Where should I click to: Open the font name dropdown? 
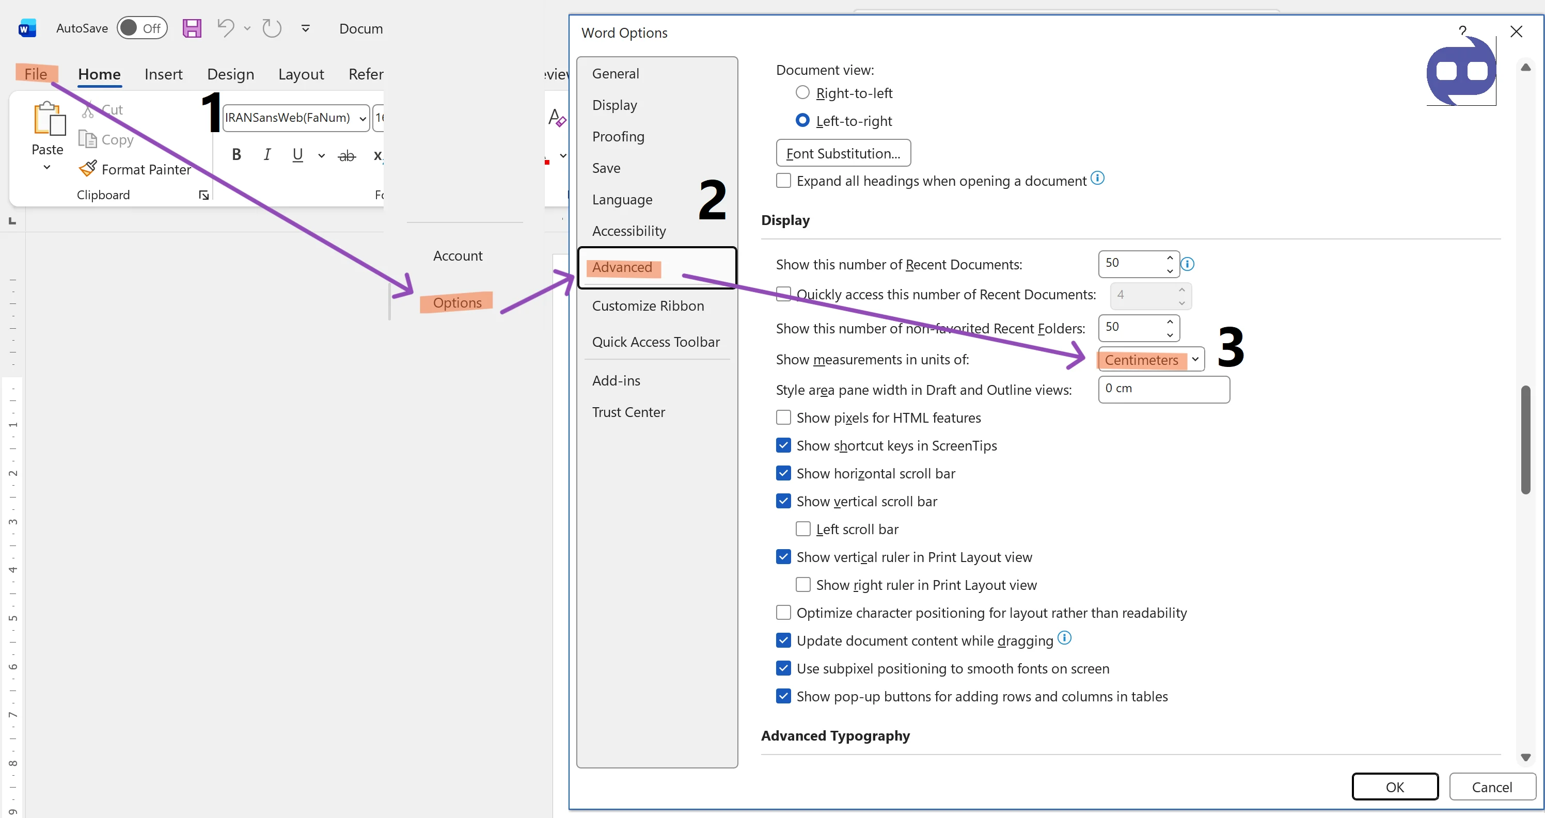362,118
